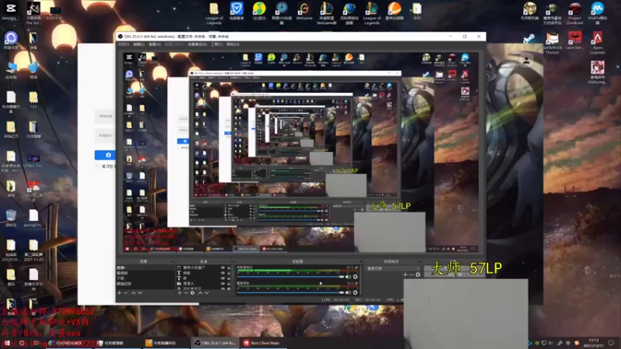Open the QQ音乐 desktop icon
Screen dimensions: 621x349
259,11
